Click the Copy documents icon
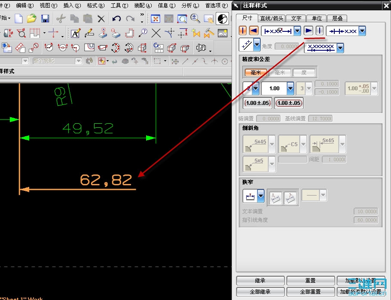Image resolution: width=391 pixels, height=300 pixels. pos(74,18)
